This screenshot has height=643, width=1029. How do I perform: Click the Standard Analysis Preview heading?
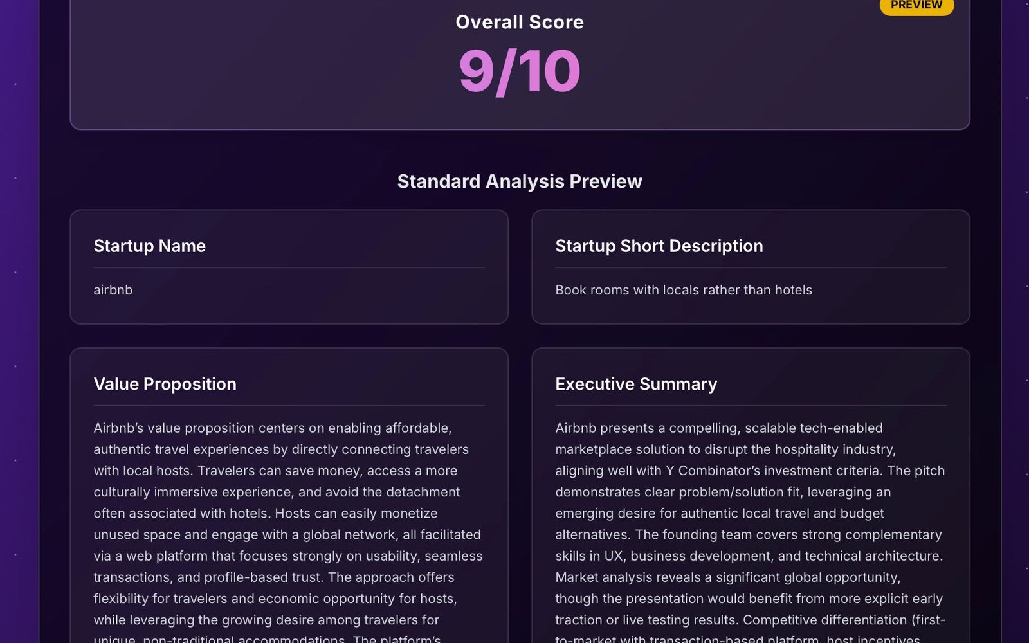520,181
